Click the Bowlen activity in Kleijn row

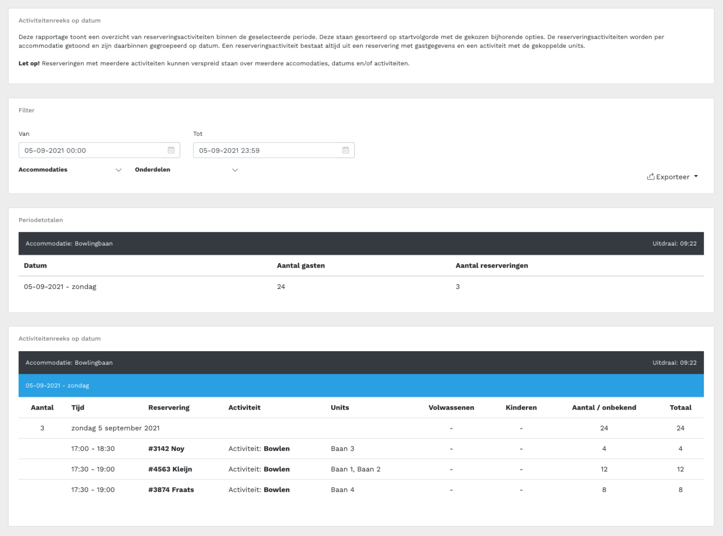(x=276, y=469)
